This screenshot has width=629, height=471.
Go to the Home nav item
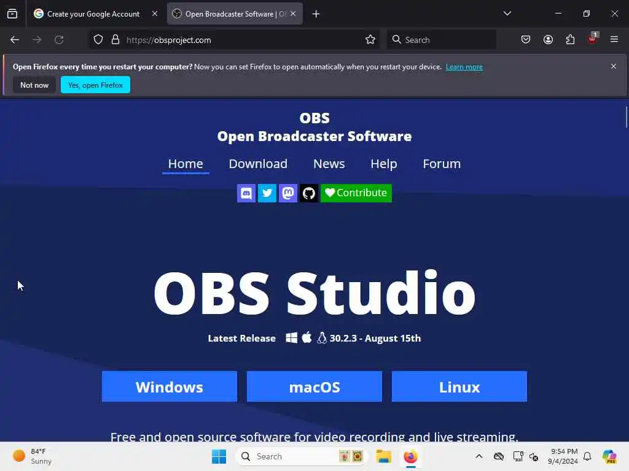(x=186, y=164)
